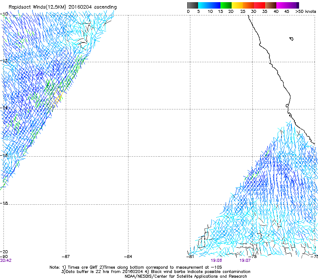Select the orange 25–30 knots legend segment
Screen dimensions: 318x279
tap(248, 5)
